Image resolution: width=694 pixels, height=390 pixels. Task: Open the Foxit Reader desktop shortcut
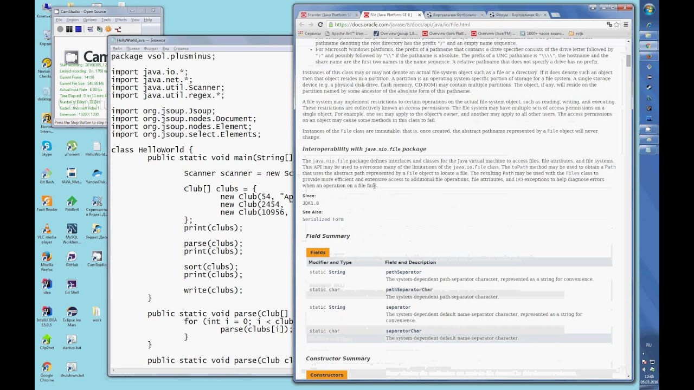pyautogui.click(x=47, y=204)
